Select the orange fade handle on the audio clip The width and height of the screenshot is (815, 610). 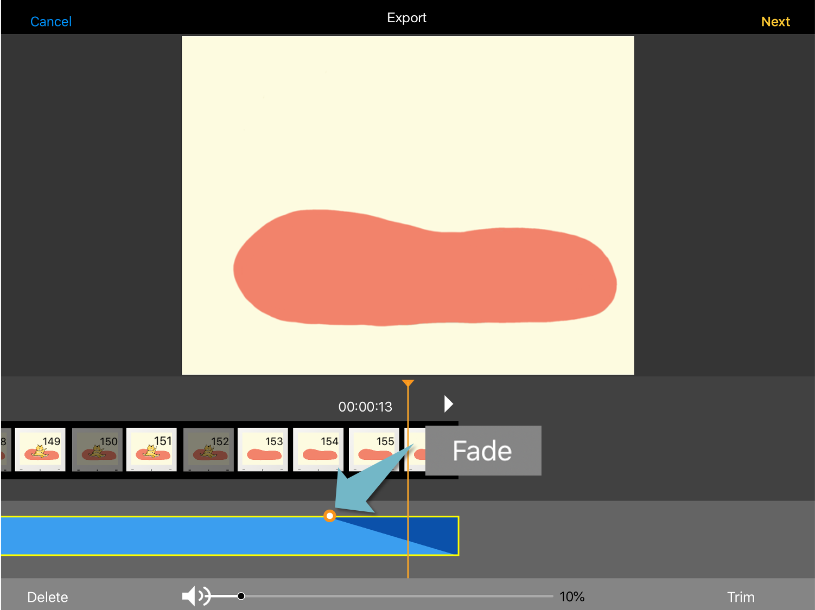[x=329, y=516]
